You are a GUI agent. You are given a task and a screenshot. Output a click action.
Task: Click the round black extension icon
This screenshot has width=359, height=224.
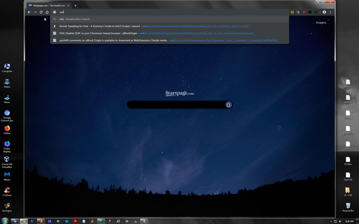coord(310,12)
